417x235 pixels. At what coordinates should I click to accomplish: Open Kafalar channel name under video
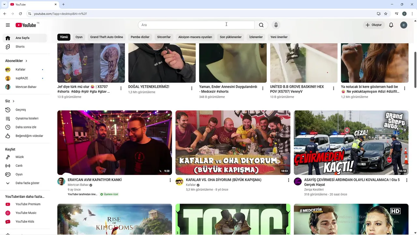(191, 185)
